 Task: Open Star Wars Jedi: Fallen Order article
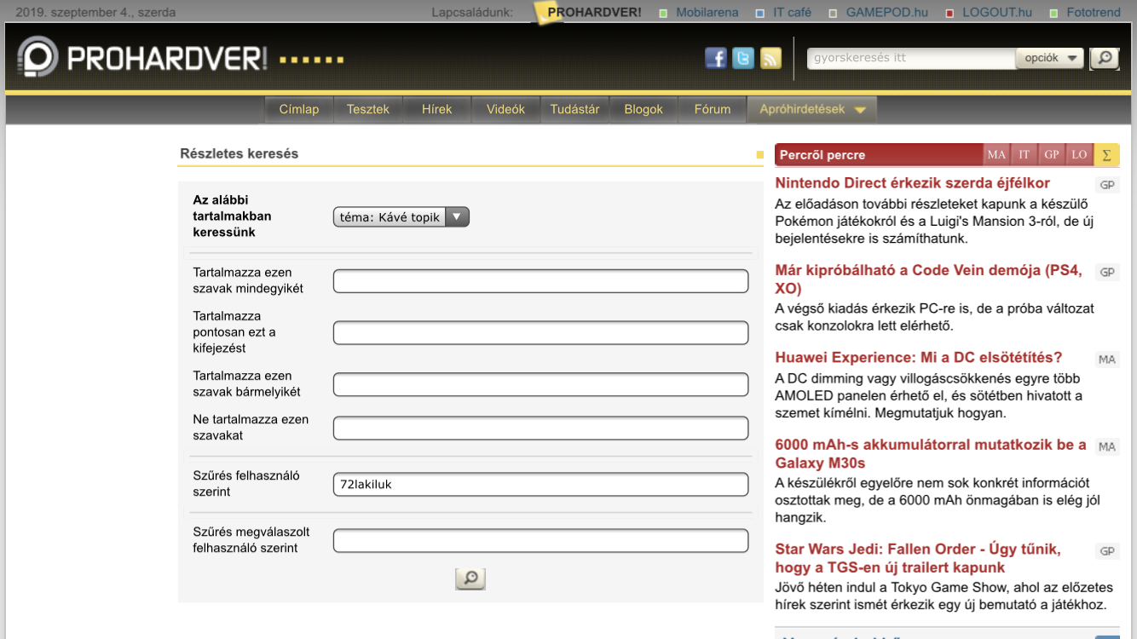pos(918,558)
